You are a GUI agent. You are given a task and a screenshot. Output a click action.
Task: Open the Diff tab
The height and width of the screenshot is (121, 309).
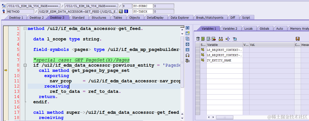coord(233,17)
